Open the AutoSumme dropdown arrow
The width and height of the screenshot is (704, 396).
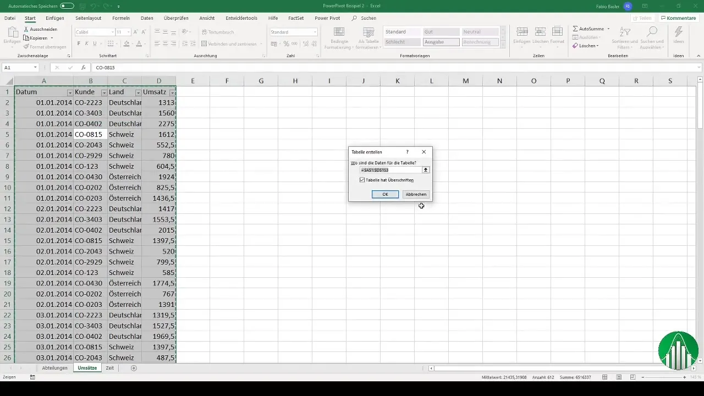(x=608, y=29)
